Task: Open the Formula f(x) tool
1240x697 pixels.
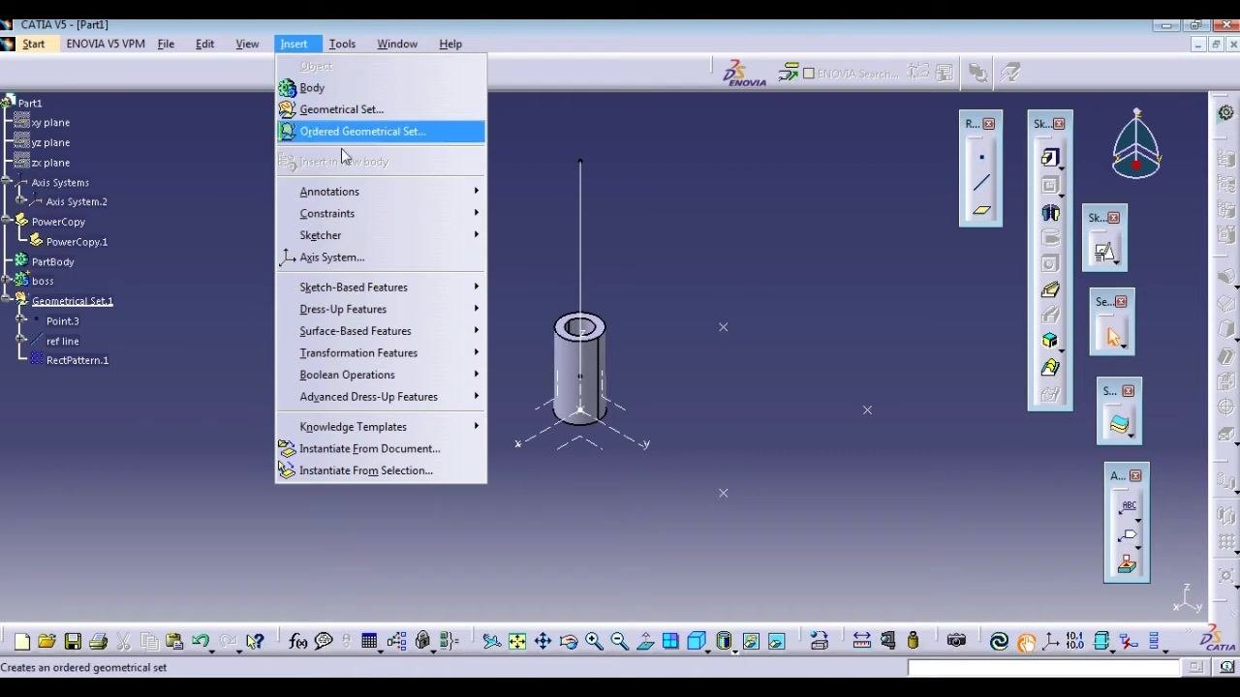Action: tap(298, 641)
